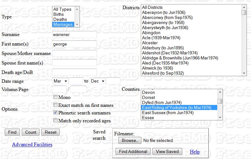
Task: Select Dyfed (from Jun1974) county
Action: (x=179, y=103)
